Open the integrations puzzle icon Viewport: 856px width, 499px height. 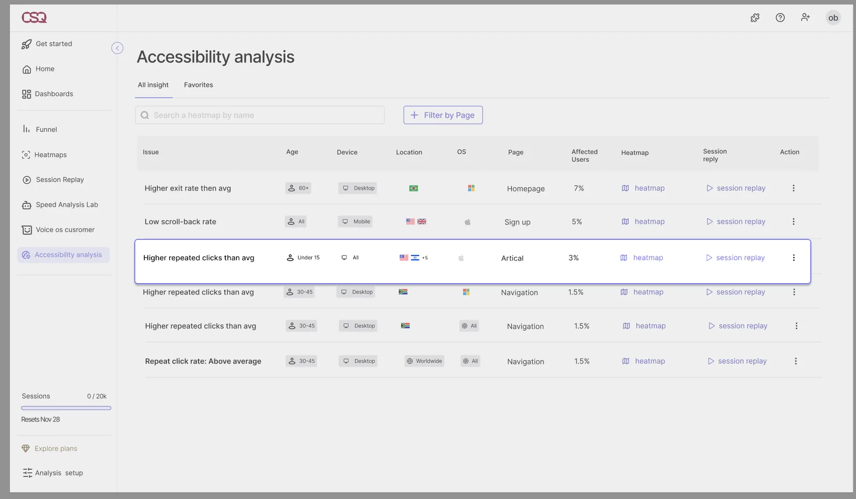click(x=755, y=18)
